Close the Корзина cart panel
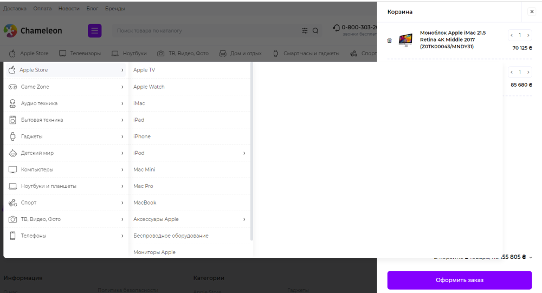The width and height of the screenshot is (542, 293). [532, 12]
